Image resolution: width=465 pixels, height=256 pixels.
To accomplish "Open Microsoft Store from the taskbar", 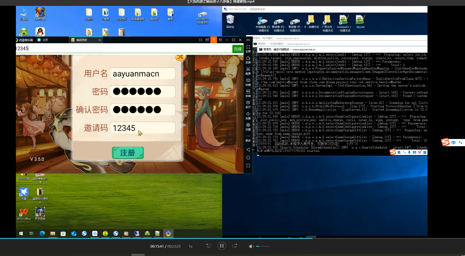I will click(63, 234).
